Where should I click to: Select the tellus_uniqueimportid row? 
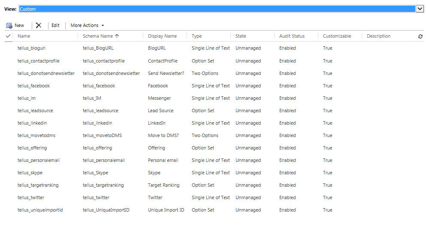tap(40, 210)
